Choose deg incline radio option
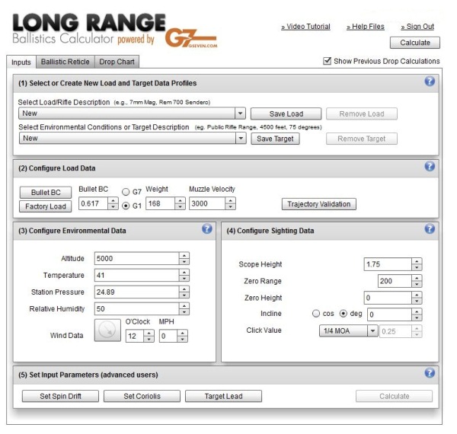 [x=344, y=314]
